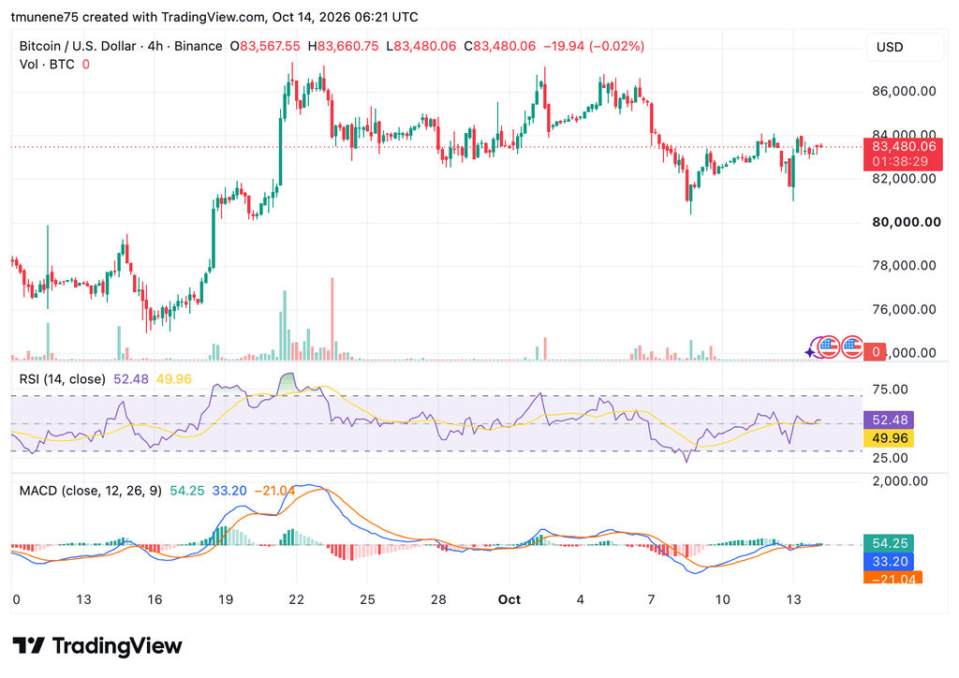Click the 2,000.00 MACD axis label
Viewport: 959px width, 678px height.
pos(900,481)
